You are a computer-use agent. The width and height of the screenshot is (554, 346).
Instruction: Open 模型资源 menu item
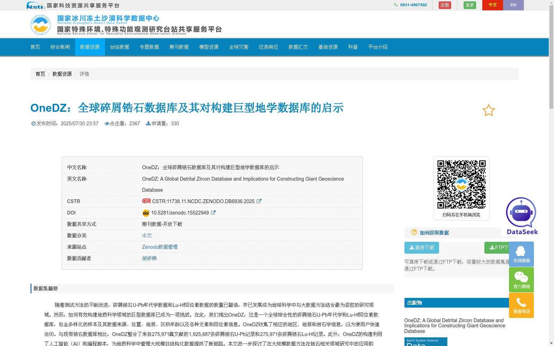pos(209,47)
